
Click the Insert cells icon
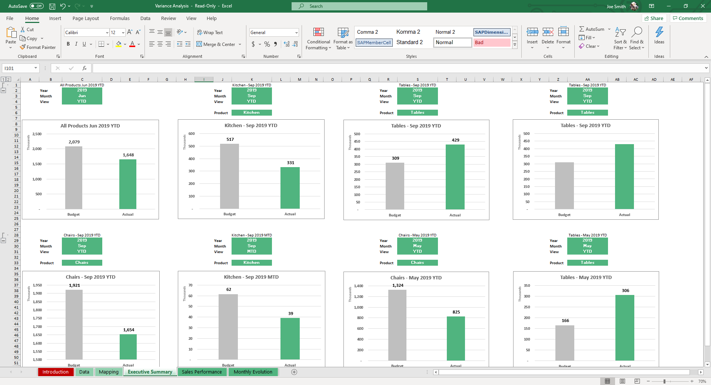pos(532,32)
